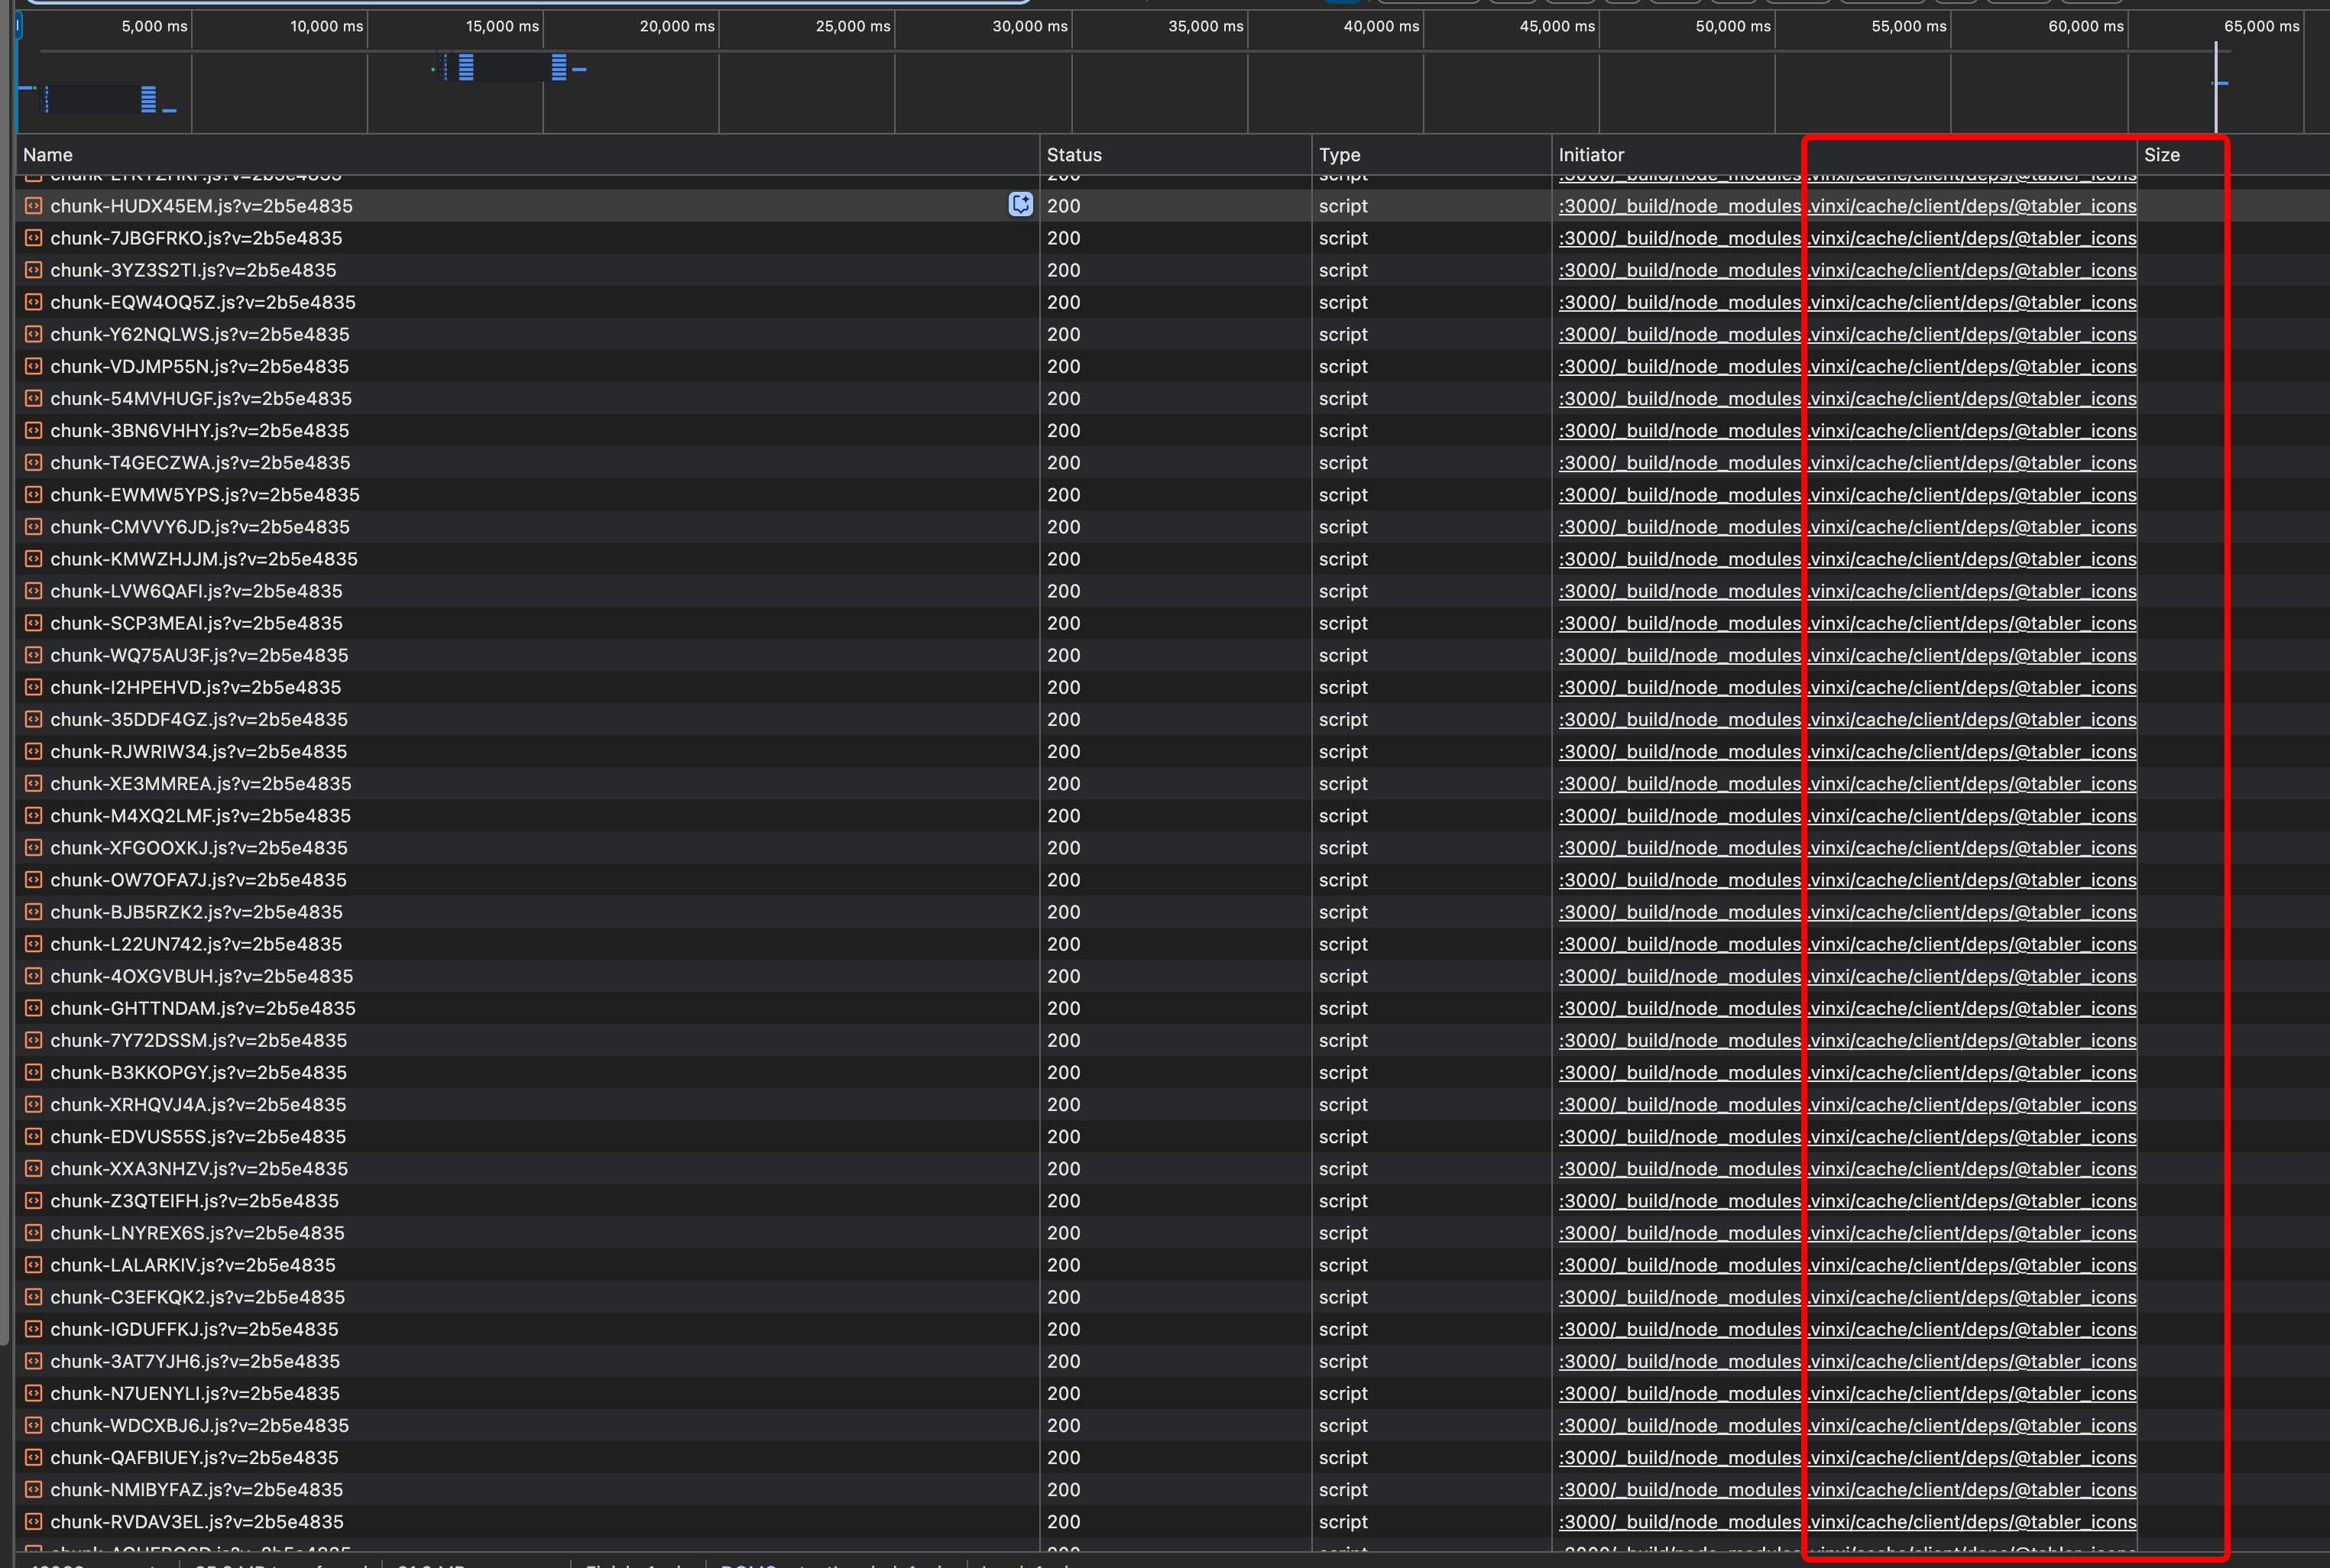
Task: Click the 65,000 ms tick in timeline overview
Action: click(x=2262, y=26)
